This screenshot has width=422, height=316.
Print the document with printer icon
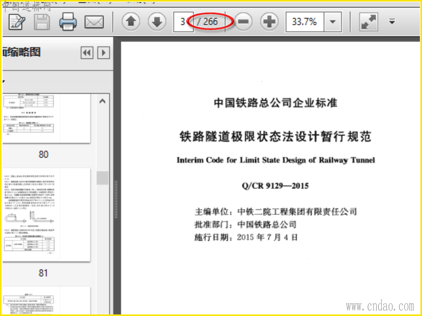(x=68, y=22)
